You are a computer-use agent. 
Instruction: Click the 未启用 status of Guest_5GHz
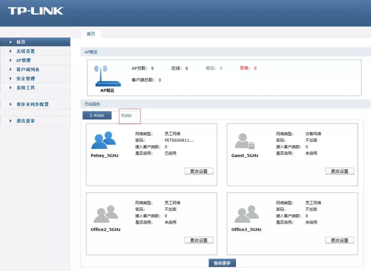[311, 153]
